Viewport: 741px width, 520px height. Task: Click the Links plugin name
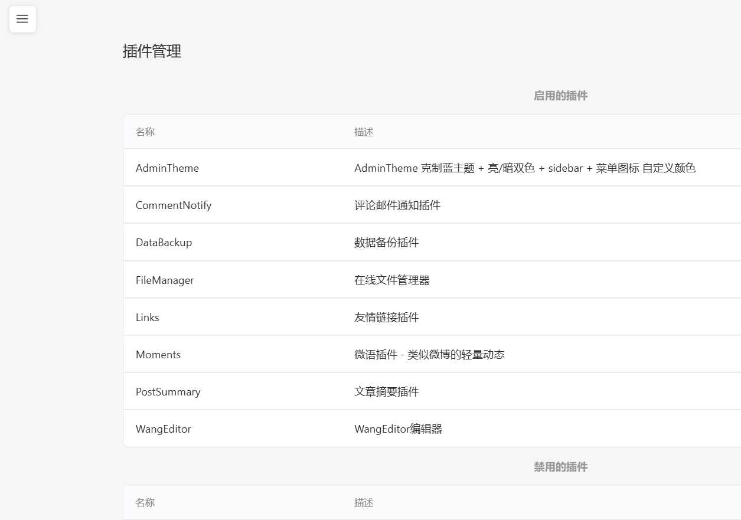point(148,318)
